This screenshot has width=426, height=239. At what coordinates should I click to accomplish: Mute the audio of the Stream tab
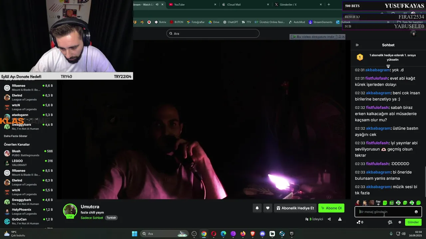coord(156,4)
